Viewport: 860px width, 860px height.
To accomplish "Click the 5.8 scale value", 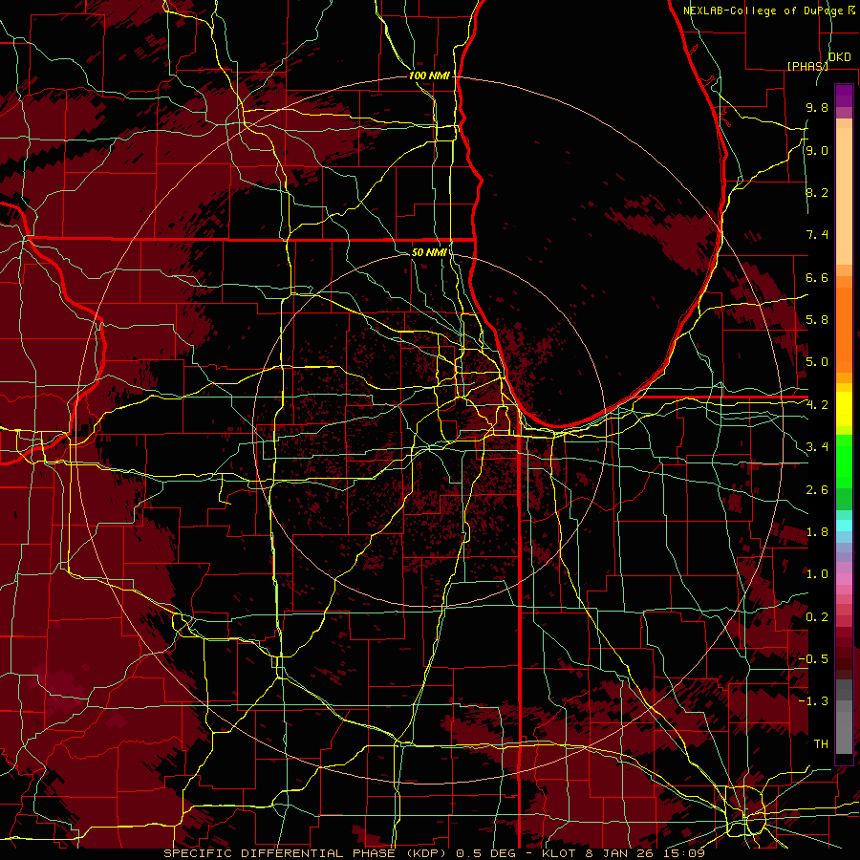I will pos(817,320).
